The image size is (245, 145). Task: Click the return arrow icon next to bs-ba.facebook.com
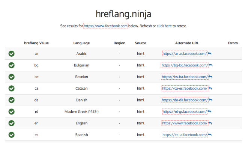click(210, 77)
